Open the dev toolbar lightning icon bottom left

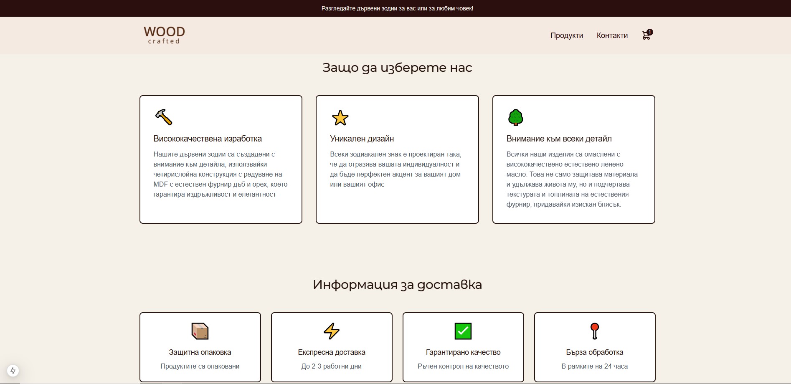pyautogui.click(x=13, y=370)
